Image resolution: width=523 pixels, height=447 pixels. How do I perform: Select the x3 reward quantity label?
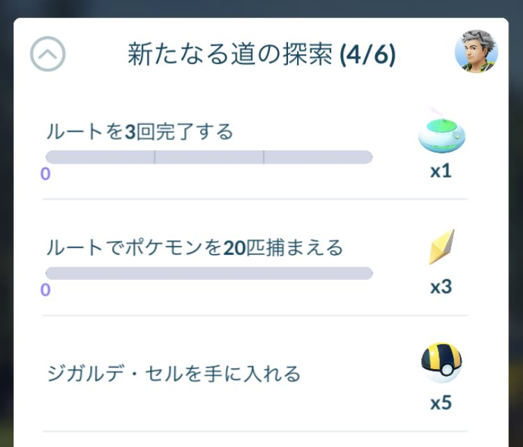(x=441, y=287)
